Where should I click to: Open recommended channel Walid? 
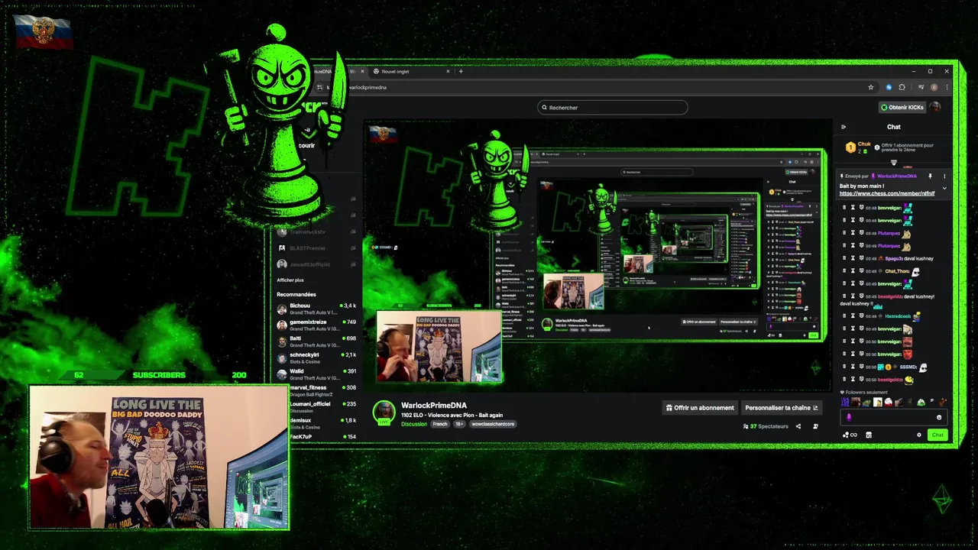point(316,374)
